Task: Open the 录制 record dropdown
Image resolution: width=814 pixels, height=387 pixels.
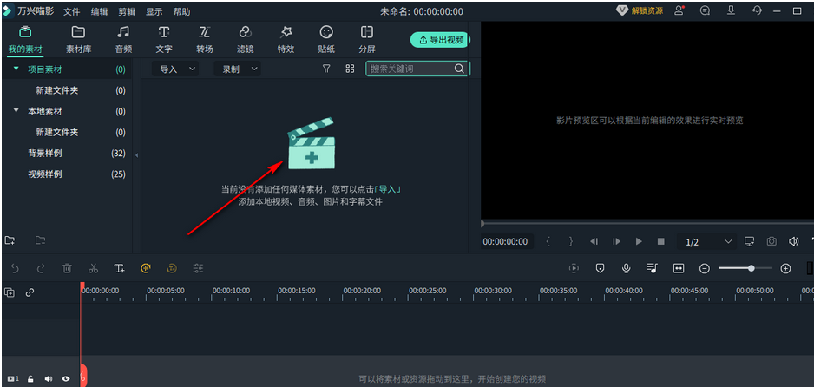Action: [x=237, y=69]
